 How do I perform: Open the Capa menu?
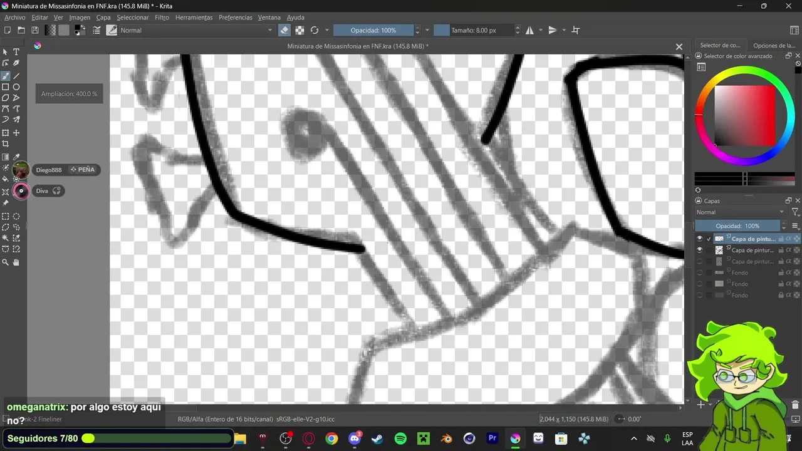pyautogui.click(x=103, y=18)
